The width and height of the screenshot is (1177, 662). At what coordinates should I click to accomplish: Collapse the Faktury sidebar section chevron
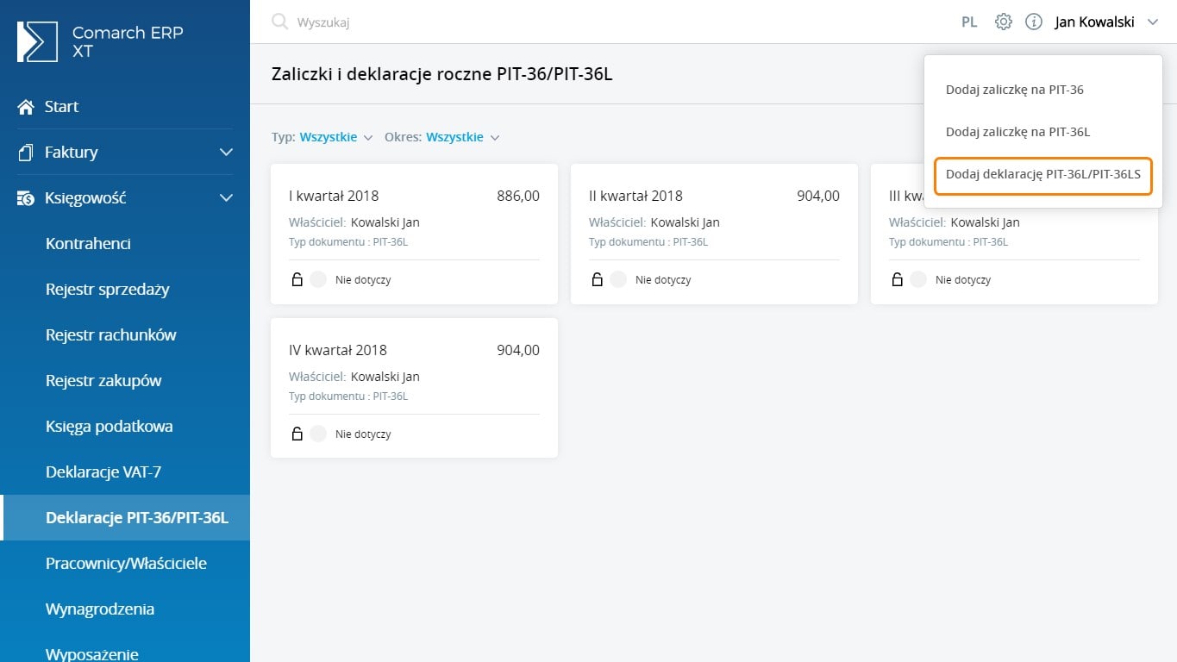tap(226, 153)
